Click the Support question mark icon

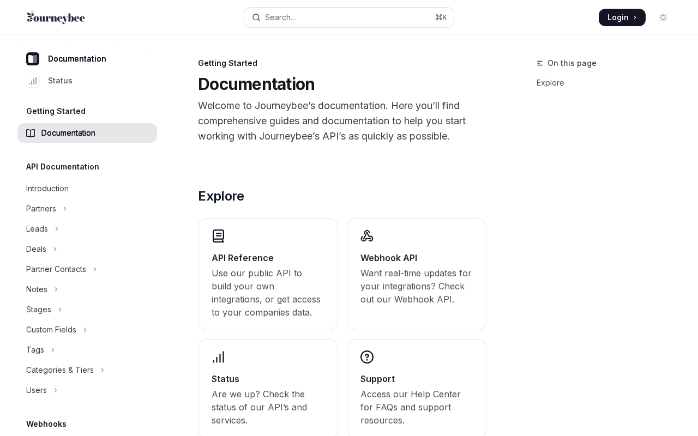367,357
